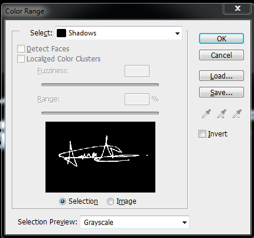This screenshot has width=254, height=238.
Task: Toggle the Detect Faces checkbox
Action: click(x=21, y=49)
